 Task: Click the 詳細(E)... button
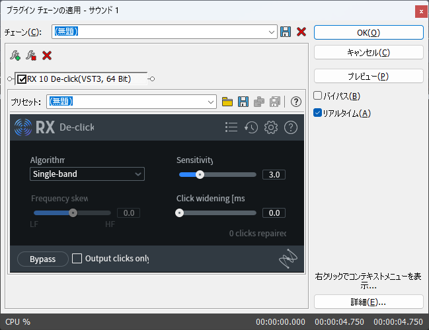pyautogui.click(x=369, y=302)
